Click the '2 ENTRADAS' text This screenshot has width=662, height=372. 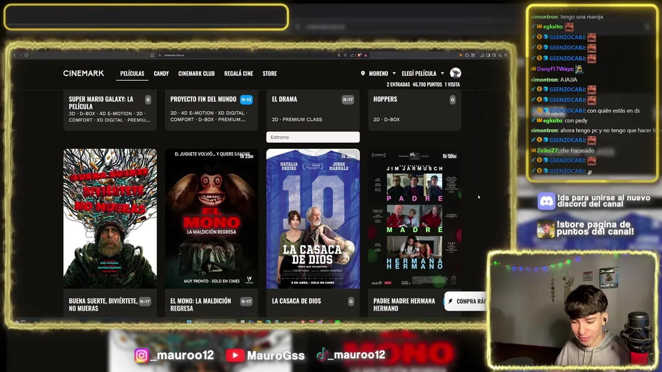(x=398, y=84)
